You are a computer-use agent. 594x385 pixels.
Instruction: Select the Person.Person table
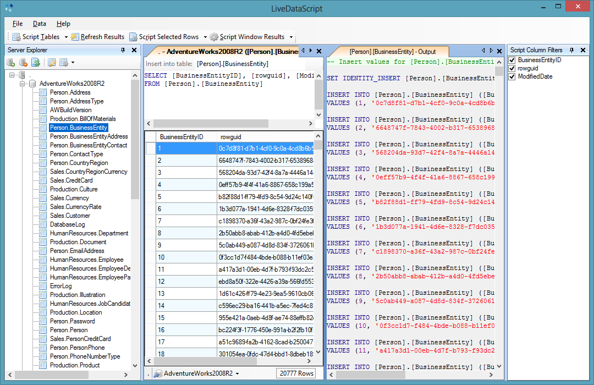69,330
